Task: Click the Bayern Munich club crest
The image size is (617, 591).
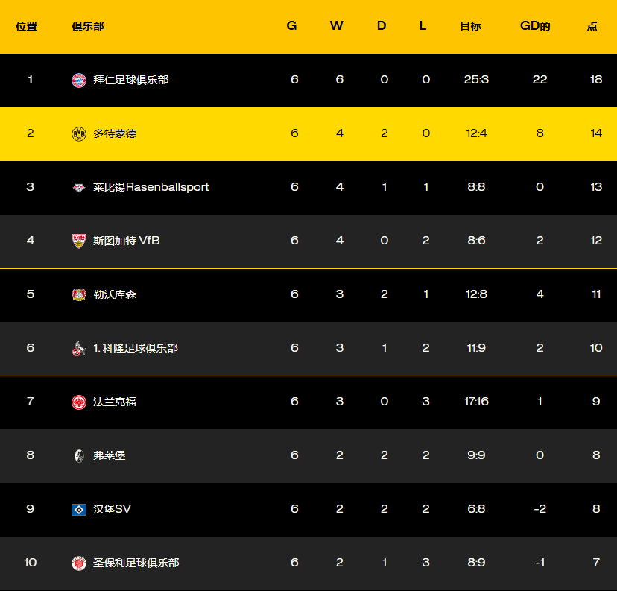Action: pyautogui.click(x=79, y=80)
